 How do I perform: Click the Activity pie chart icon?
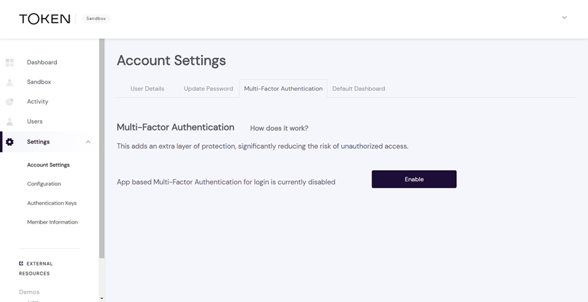coord(9,102)
